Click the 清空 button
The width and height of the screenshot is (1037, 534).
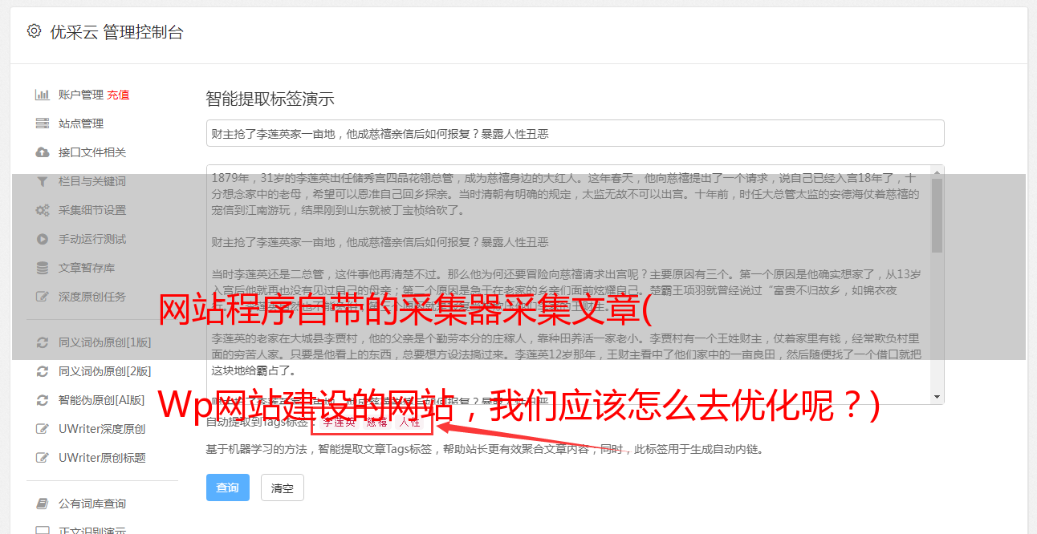coord(283,487)
